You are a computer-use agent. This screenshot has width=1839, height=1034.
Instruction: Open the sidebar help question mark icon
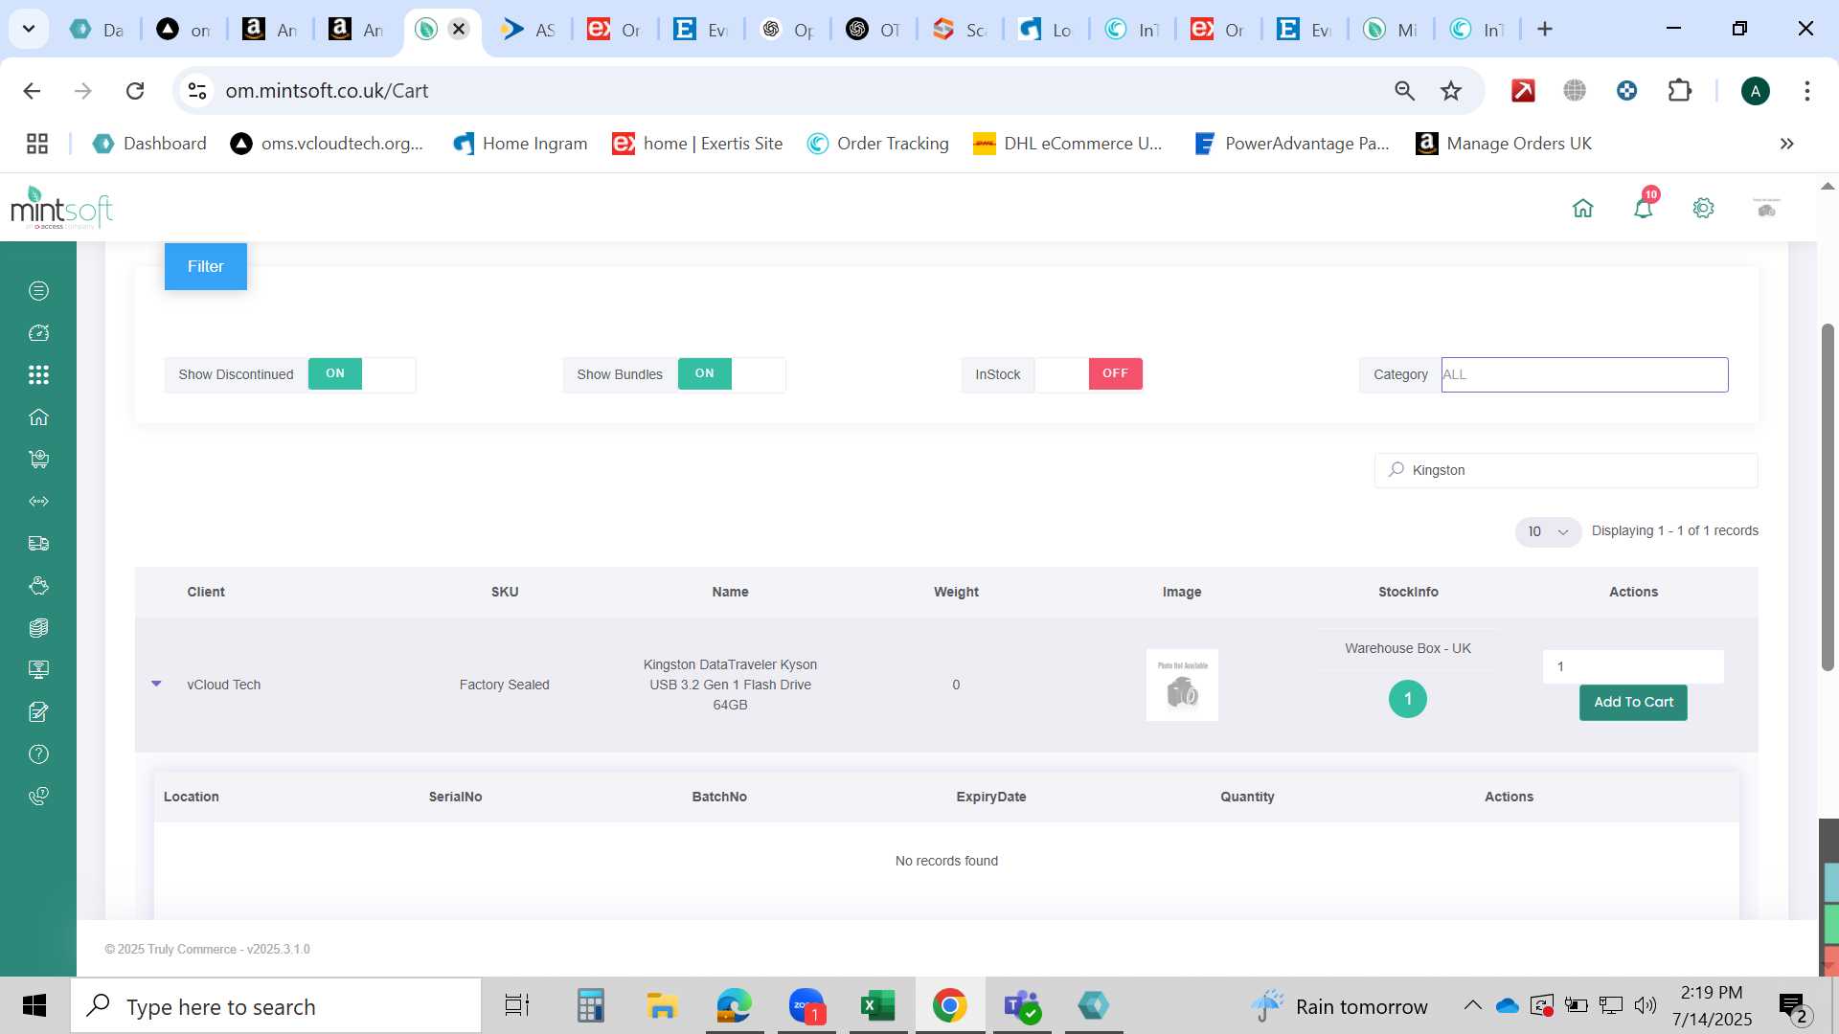38,754
